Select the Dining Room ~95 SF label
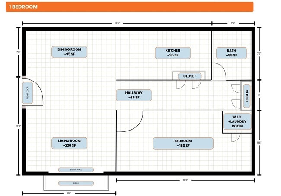This screenshot has width=281, height=196. coord(69,52)
